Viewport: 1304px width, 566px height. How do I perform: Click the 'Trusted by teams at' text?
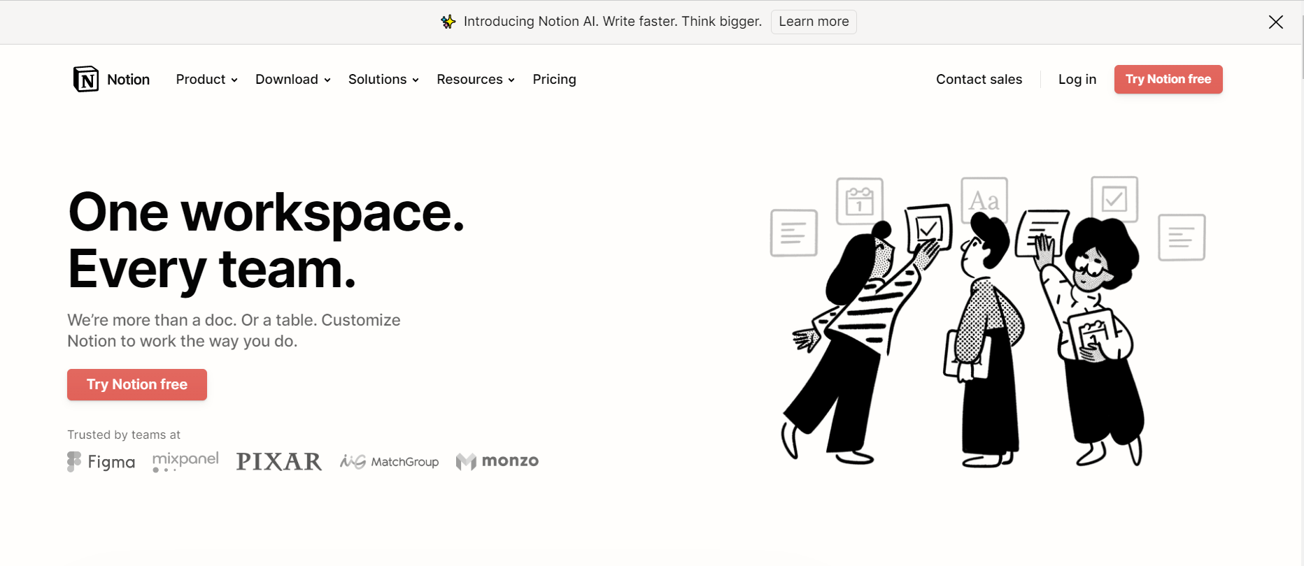(124, 435)
